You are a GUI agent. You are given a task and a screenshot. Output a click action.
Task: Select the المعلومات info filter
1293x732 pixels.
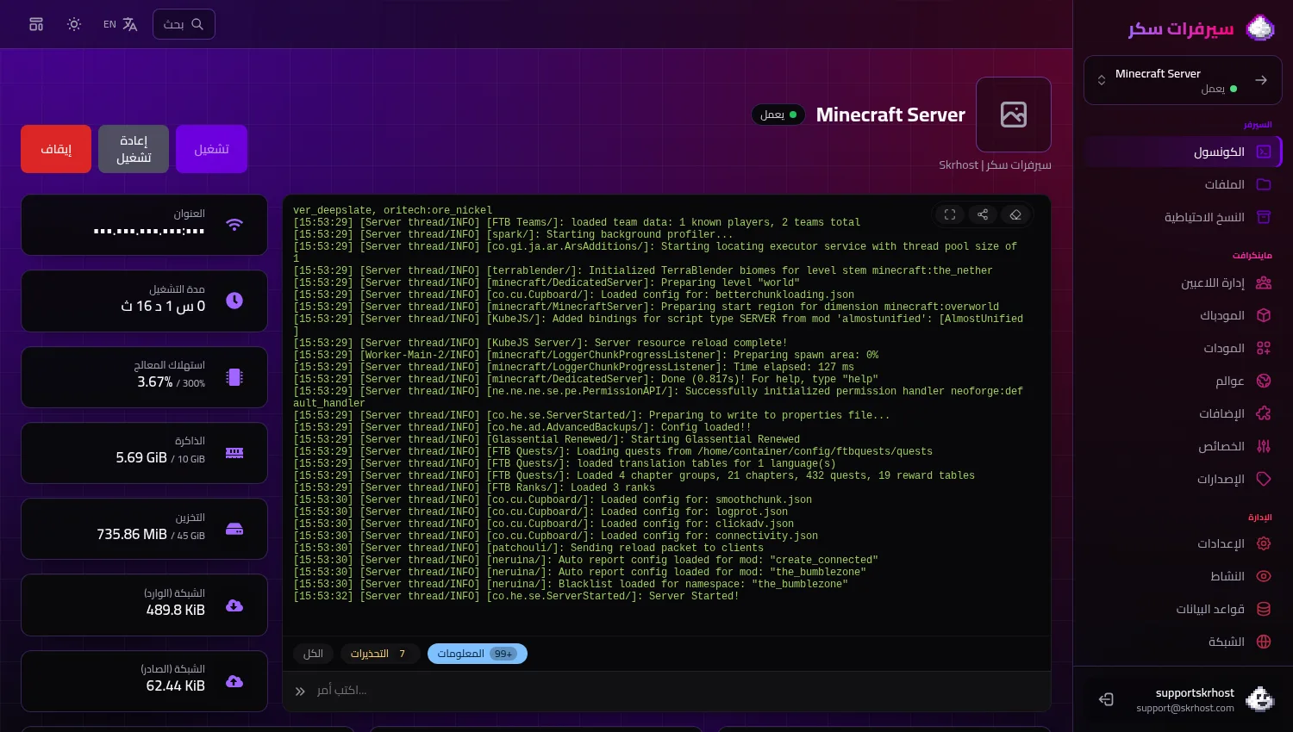click(x=477, y=654)
